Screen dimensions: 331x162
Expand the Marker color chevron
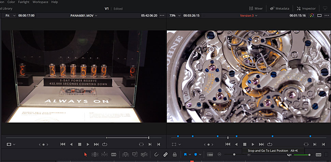(x=200, y=154)
